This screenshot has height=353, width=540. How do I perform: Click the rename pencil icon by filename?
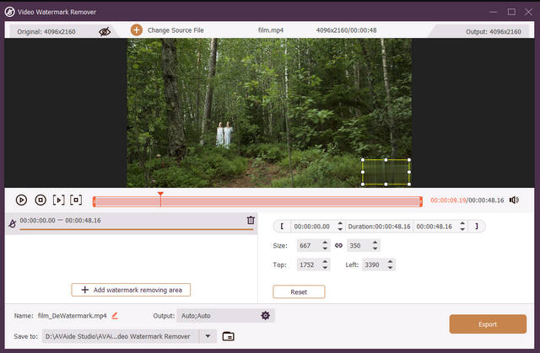[x=115, y=315]
